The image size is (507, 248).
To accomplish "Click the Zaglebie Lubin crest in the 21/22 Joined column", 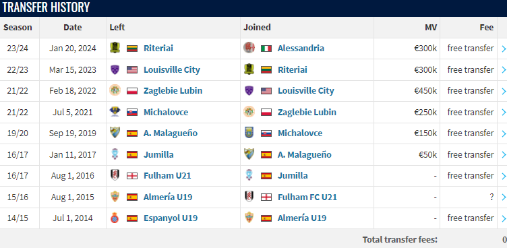I will tap(249, 112).
